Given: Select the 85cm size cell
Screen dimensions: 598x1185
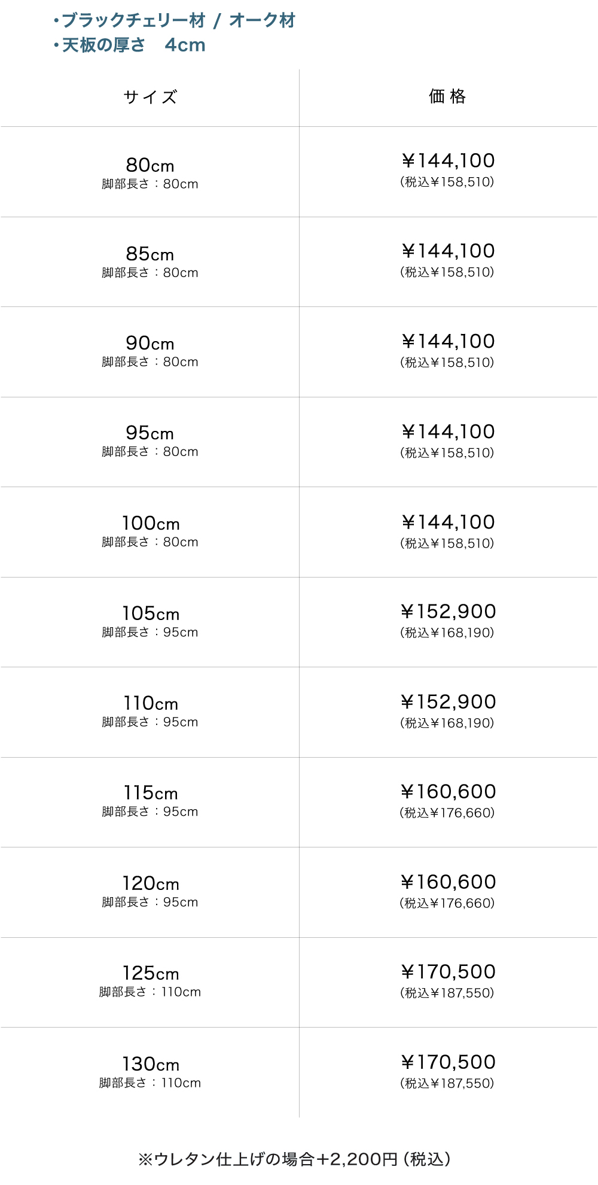Looking at the screenshot, I should [150, 254].
